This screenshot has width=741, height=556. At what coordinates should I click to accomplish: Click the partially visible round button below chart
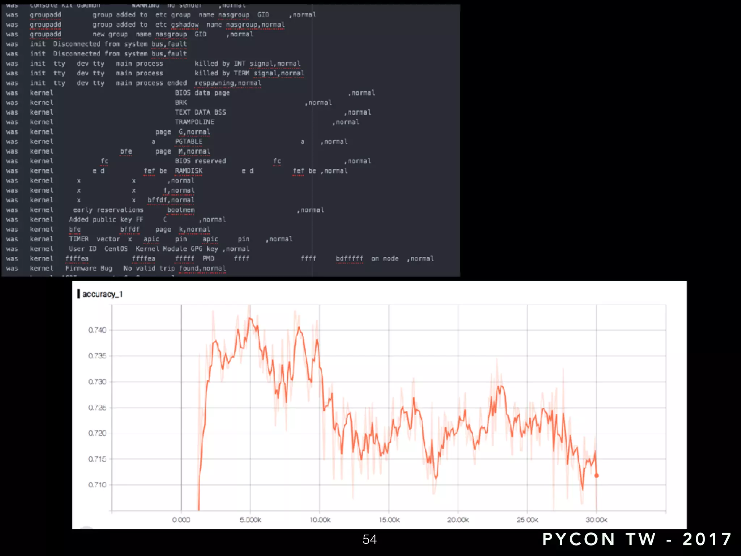pyautogui.click(x=86, y=528)
